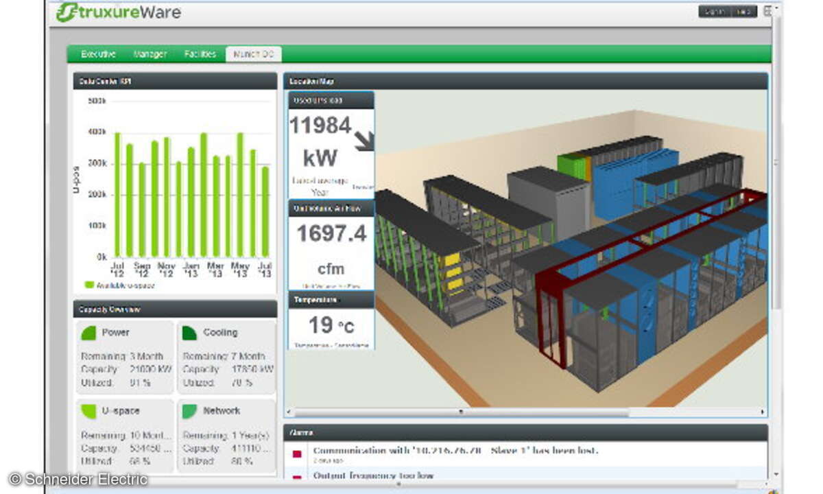The width and height of the screenshot is (823, 494).
Task: Click the Network capacity pie icon
Action: (189, 412)
